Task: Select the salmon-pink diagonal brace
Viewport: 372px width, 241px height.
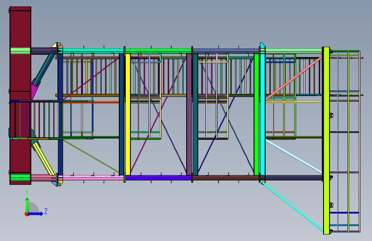Action: (x=294, y=78)
